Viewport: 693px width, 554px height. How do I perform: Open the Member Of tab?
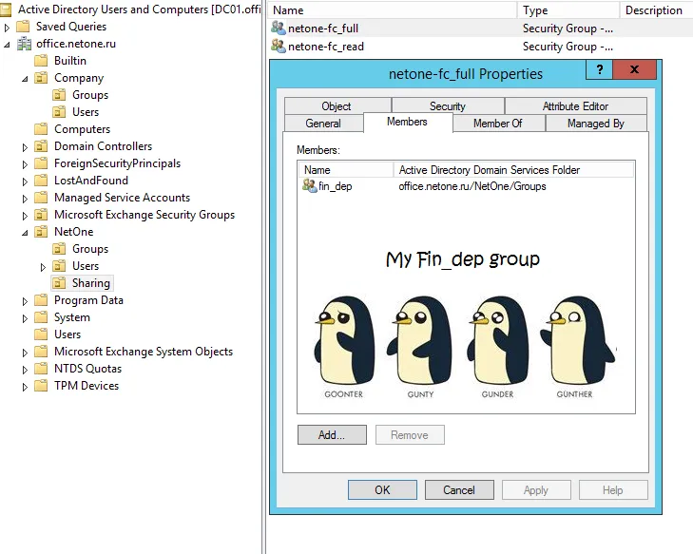click(498, 123)
